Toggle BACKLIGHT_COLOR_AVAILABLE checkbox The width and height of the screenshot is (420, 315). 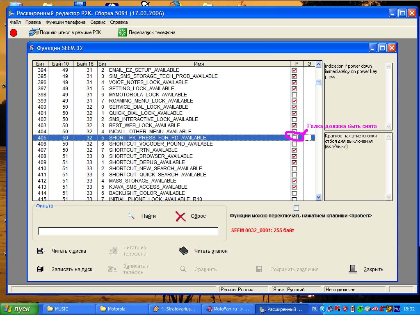coord(294,194)
